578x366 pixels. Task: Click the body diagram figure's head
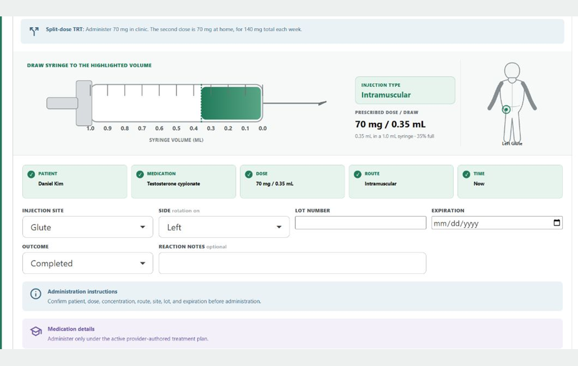512,71
